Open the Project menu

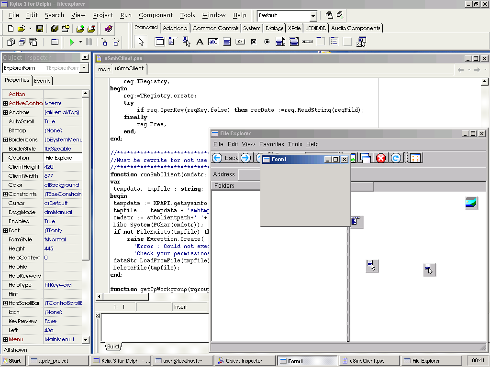coord(103,15)
